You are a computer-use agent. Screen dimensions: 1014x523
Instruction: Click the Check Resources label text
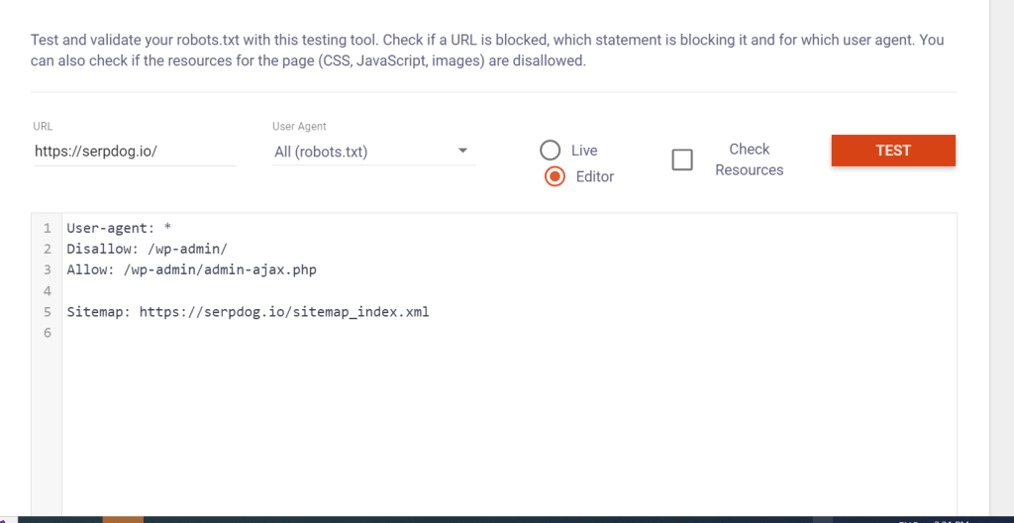[749, 159]
